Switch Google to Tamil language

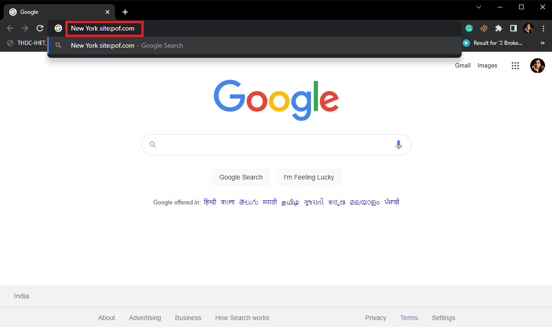pyautogui.click(x=290, y=202)
